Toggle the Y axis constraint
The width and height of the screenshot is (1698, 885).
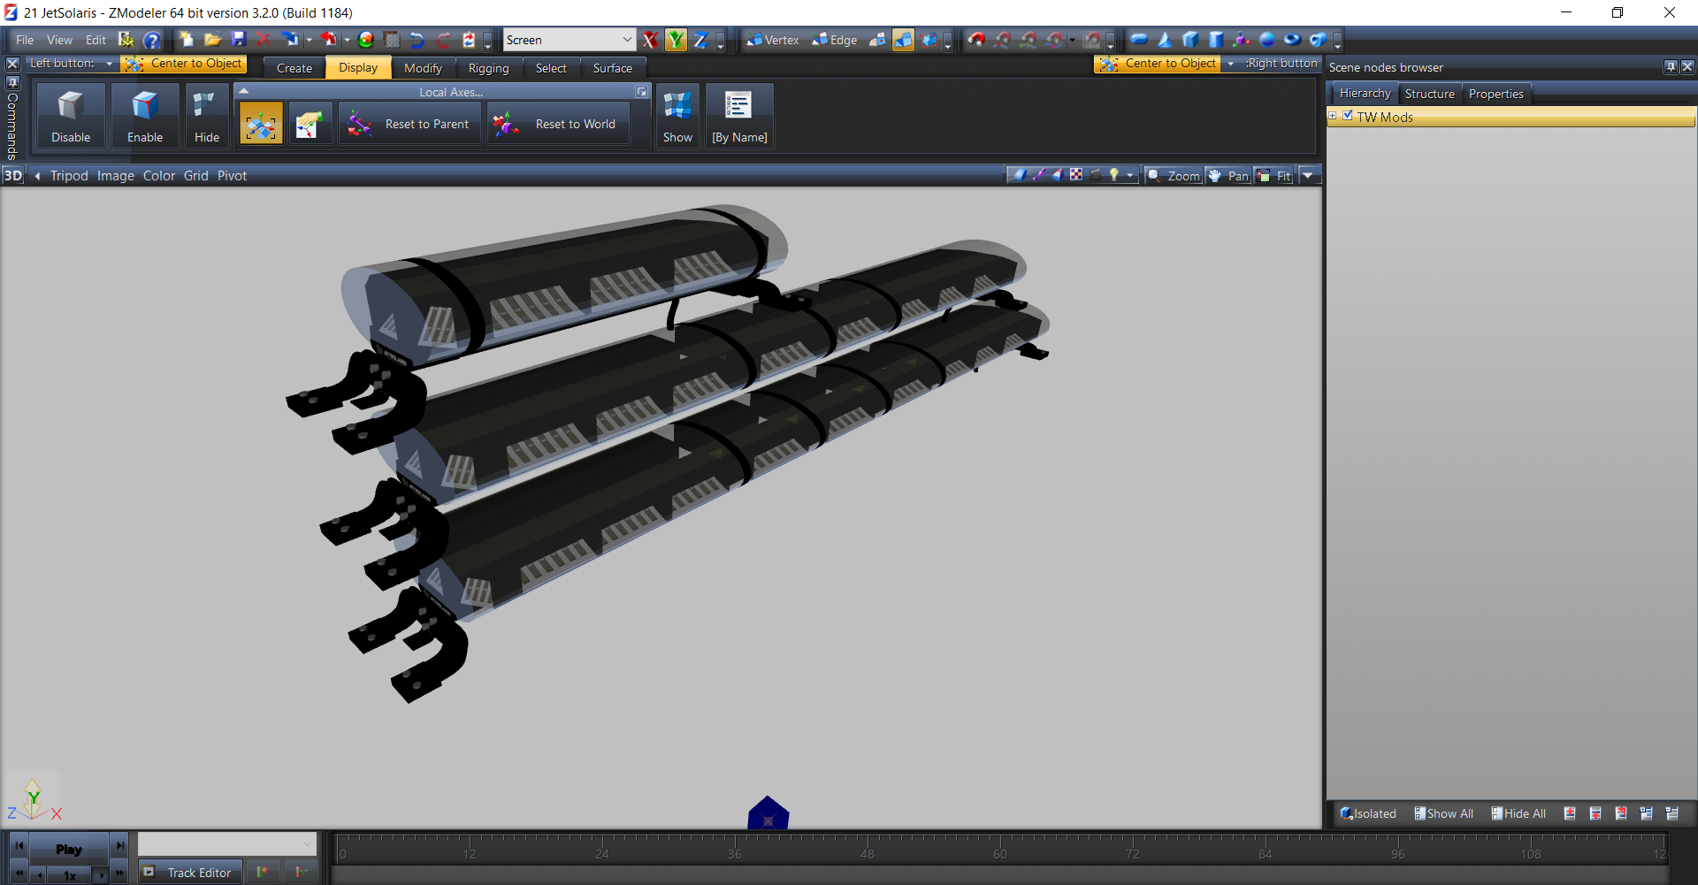[676, 40]
